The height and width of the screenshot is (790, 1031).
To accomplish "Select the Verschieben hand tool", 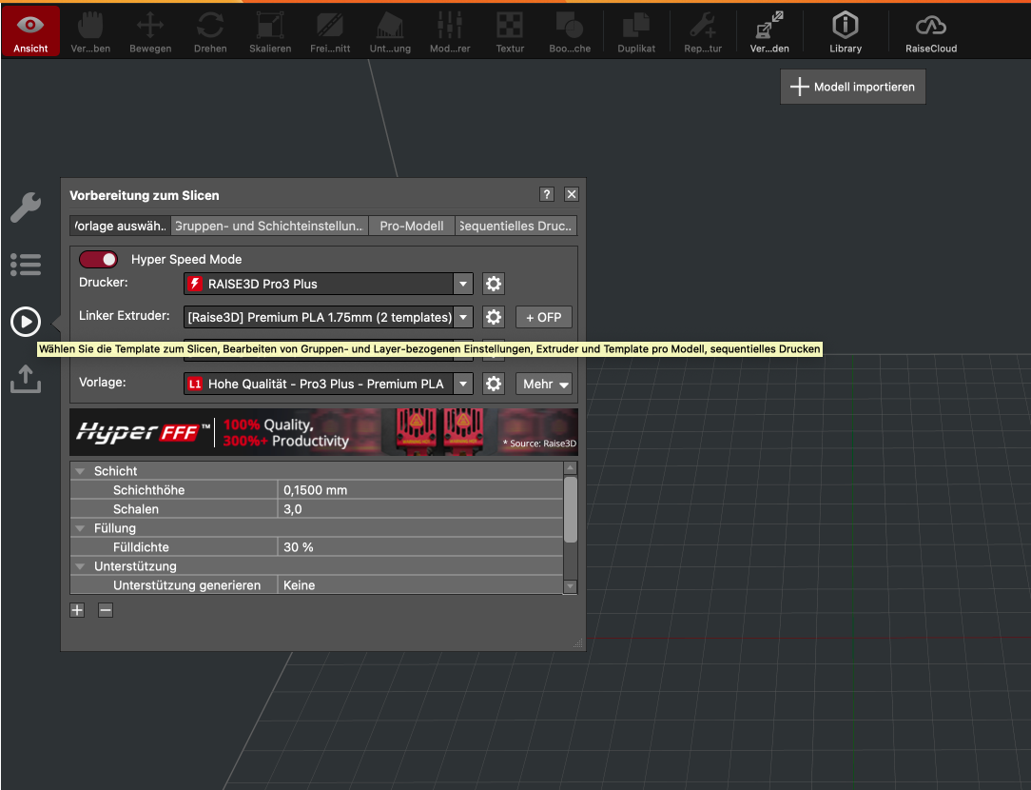I will [90, 30].
